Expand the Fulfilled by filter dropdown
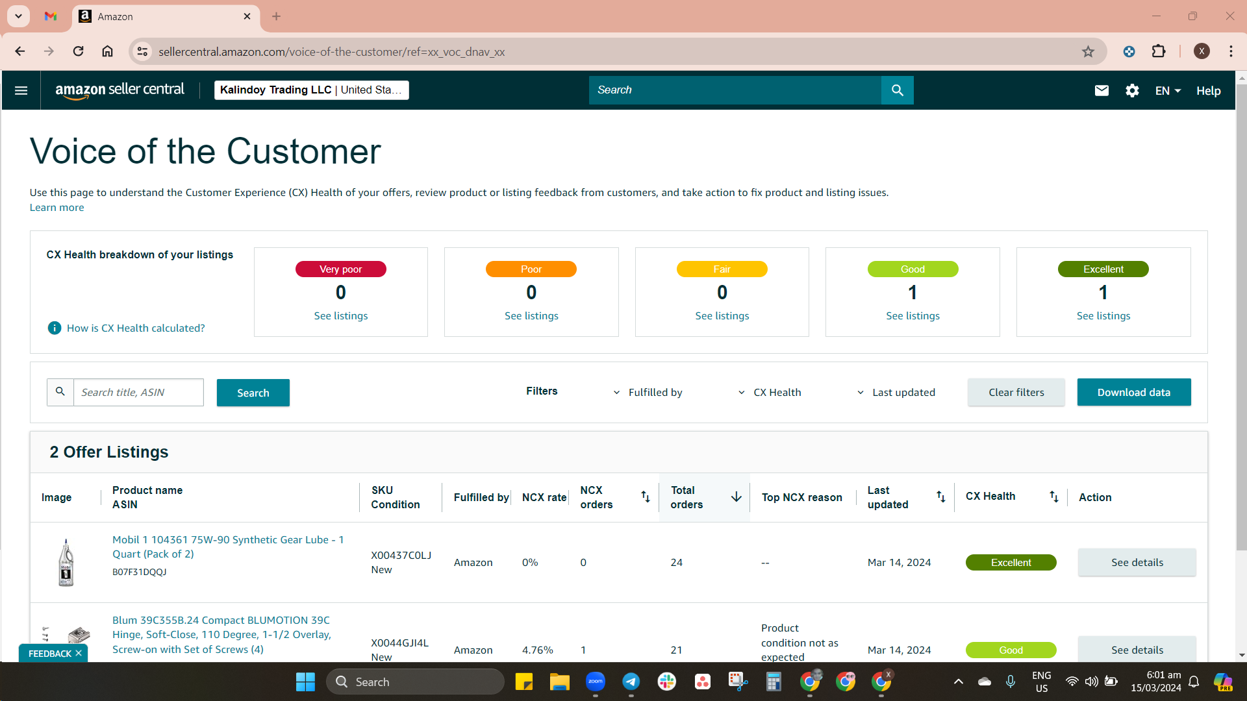This screenshot has height=701, width=1247. (x=648, y=392)
